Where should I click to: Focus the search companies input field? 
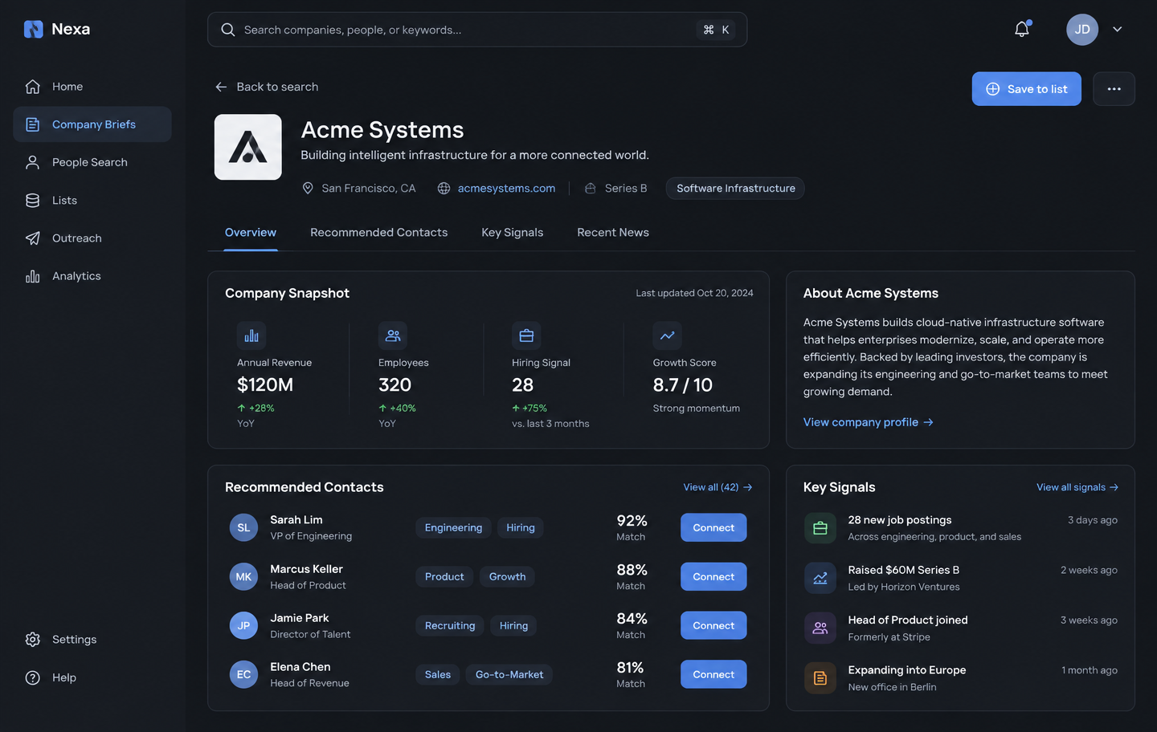click(477, 30)
